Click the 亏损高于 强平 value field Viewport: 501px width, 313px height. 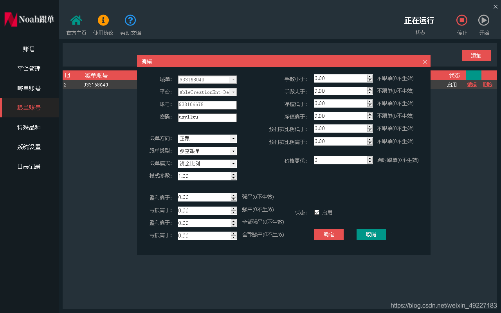pos(207,210)
